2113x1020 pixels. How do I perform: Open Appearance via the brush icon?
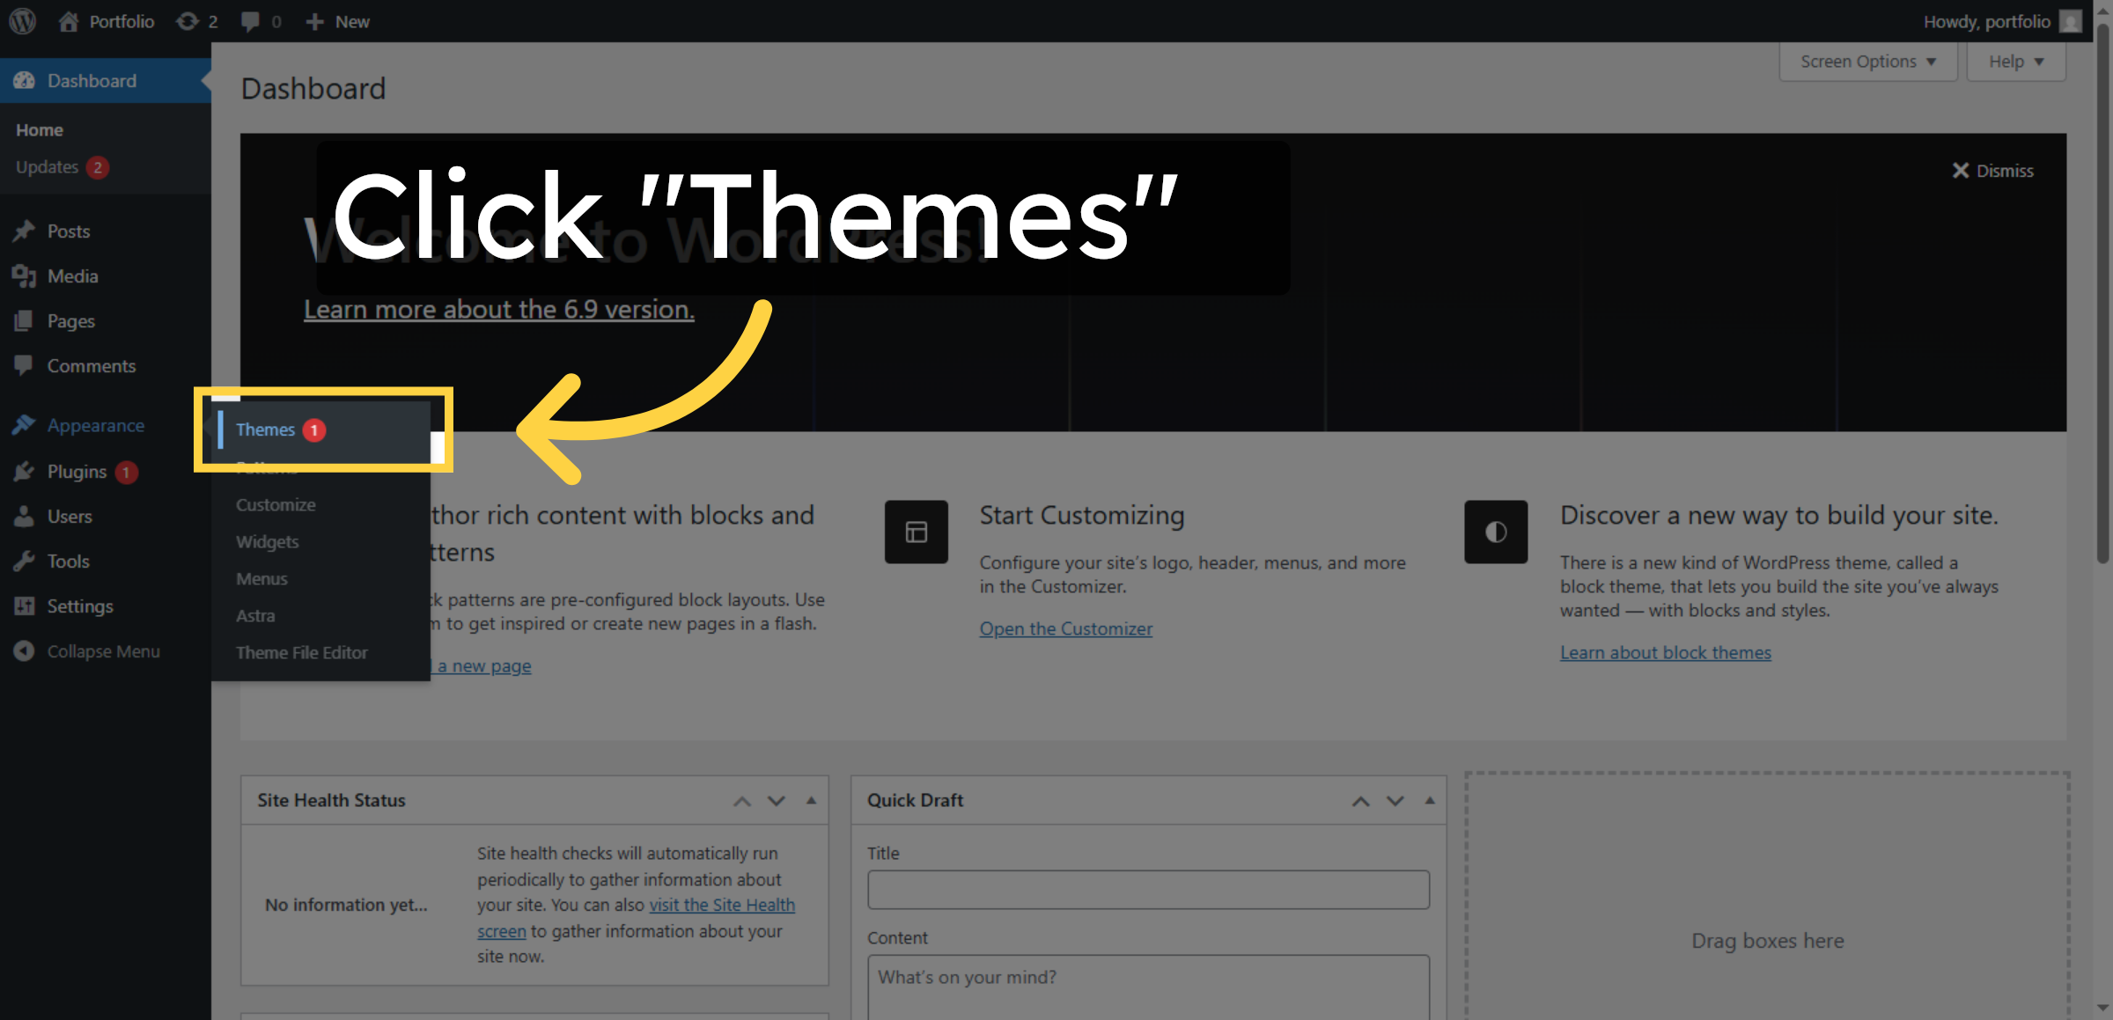coord(25,425)
